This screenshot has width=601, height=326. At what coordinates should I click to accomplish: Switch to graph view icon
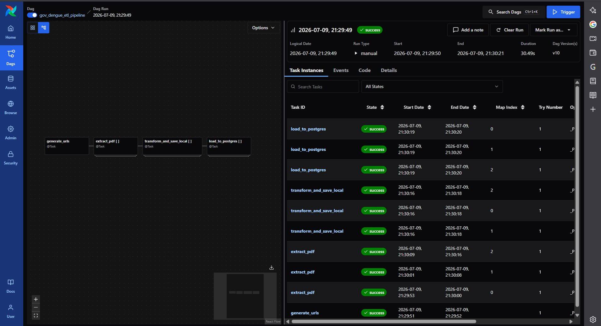tap(44, 28)
